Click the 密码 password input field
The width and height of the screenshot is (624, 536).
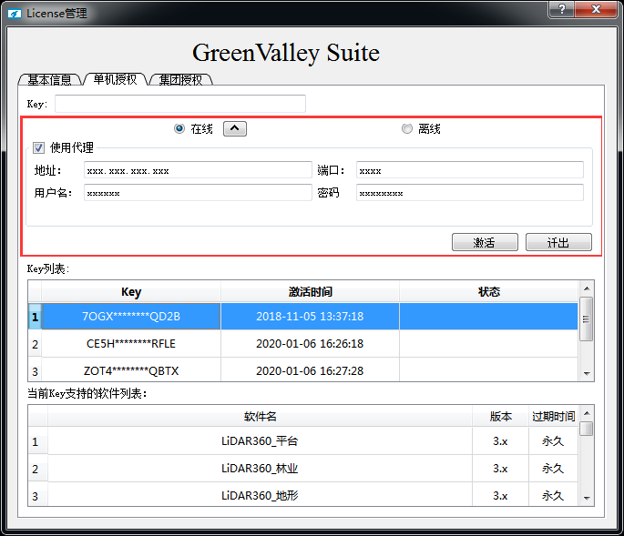coord(470,193)
